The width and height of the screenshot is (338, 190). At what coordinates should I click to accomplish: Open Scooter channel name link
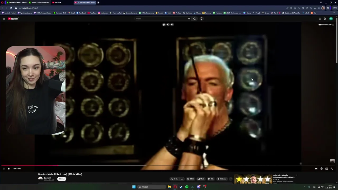[47, 178]
